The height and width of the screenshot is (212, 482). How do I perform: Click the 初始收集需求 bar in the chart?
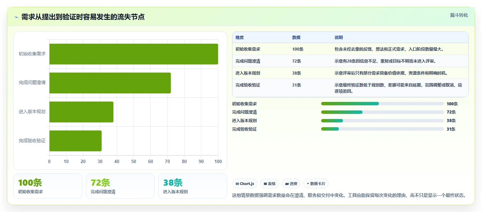[x=134, y=54]
